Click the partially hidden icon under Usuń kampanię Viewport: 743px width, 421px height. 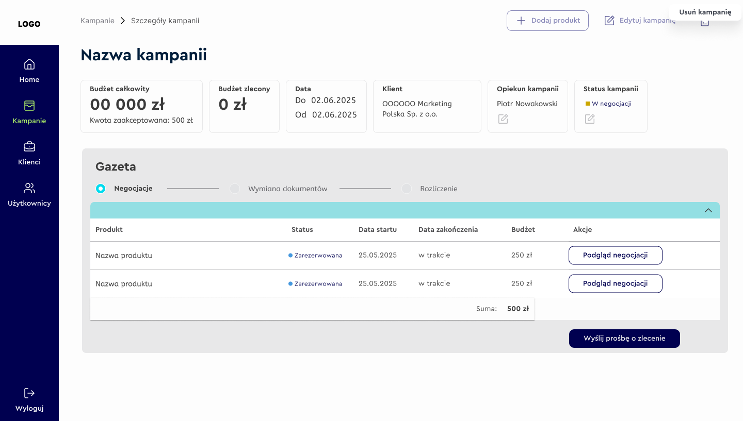pos(705,23)
